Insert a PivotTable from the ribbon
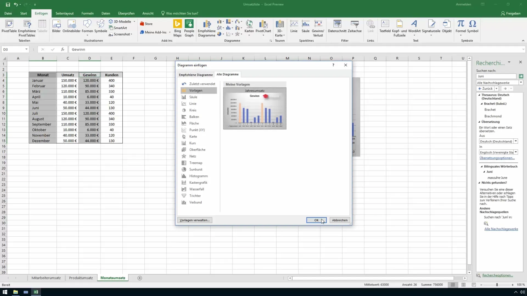This screenshot has width=527, height=296. (x=9, y=26)
